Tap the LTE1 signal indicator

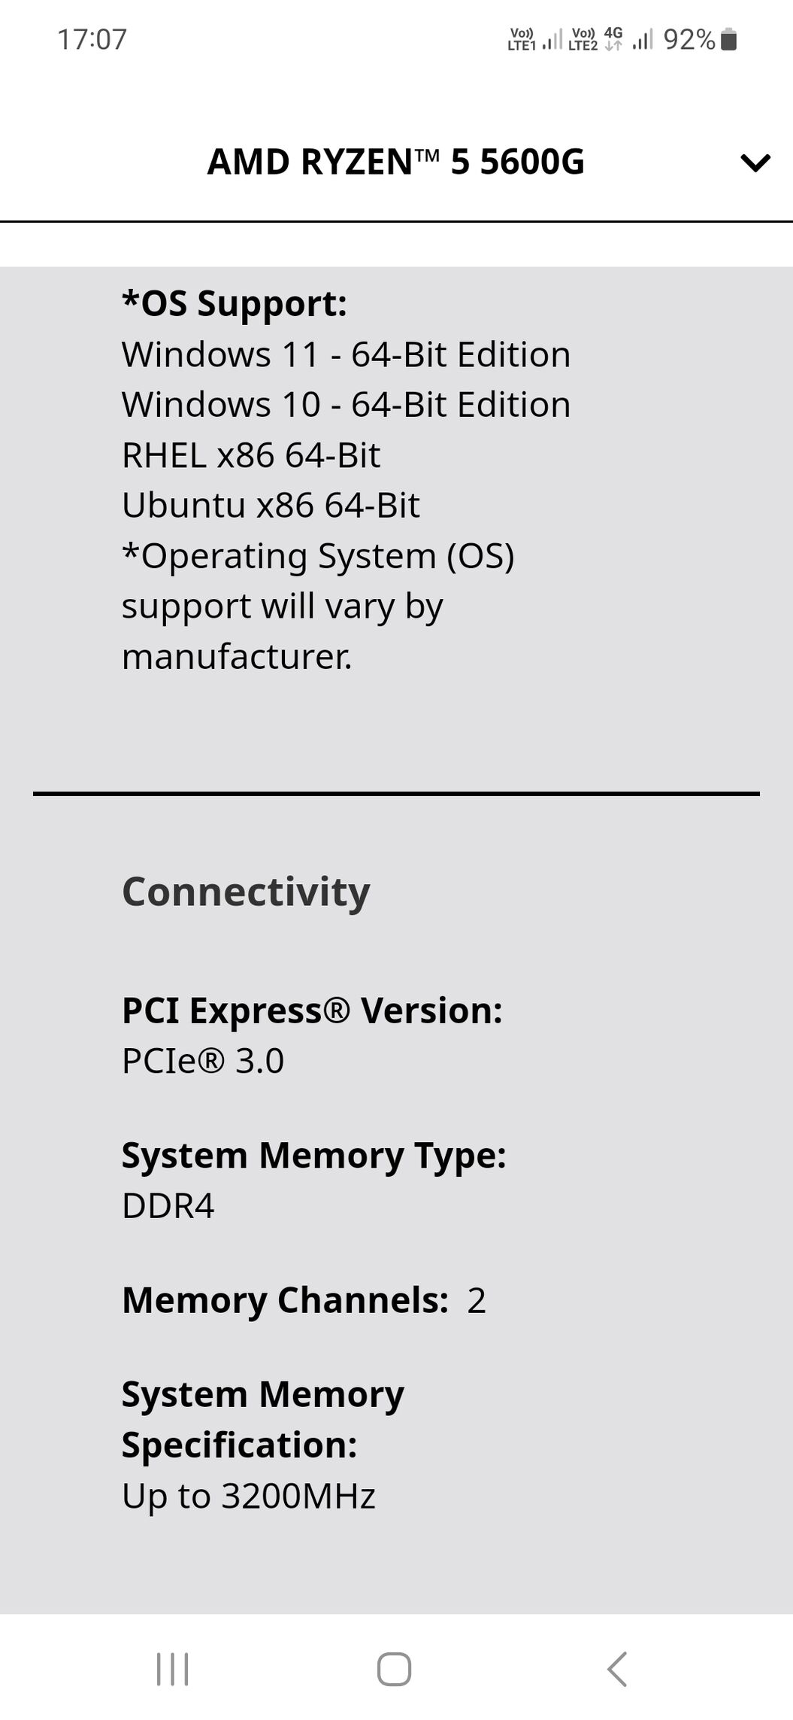pos(534,39)
